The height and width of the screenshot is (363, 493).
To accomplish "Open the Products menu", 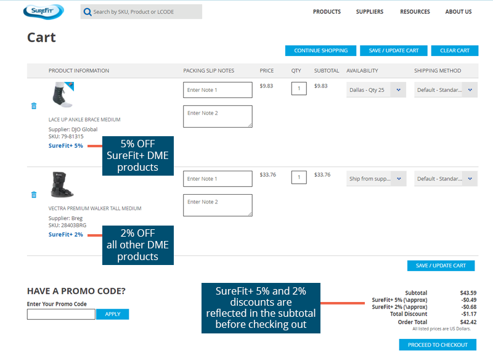I will click(x=327, y=12).
